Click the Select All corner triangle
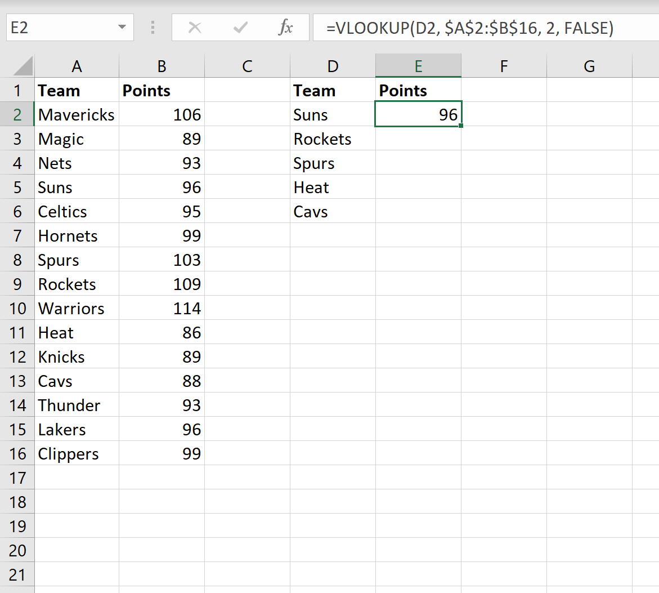Viewport: 659px width, 593px height. (23, 66)
